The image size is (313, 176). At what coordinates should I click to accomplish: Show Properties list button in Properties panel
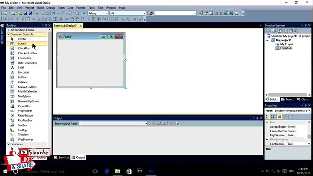279,117
